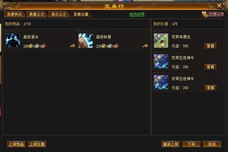Click the share arrow beside 高级凝冰
The width and height of the screenshot is (228, 152).
click(x=72, y=46)
